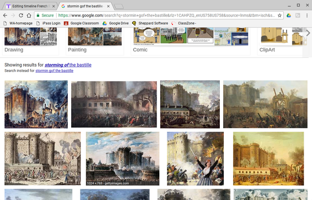Filter results by the Painting category
The image size is (312, 200).
95,41
